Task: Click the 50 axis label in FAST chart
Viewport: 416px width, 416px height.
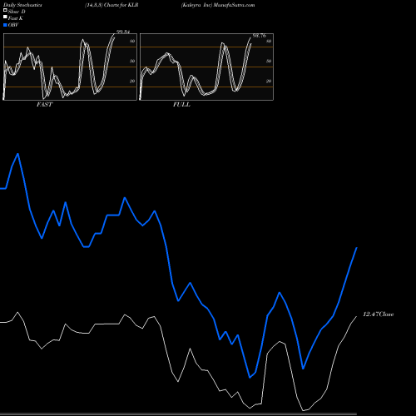Action: pyautogui.click(x=132, y=61)
